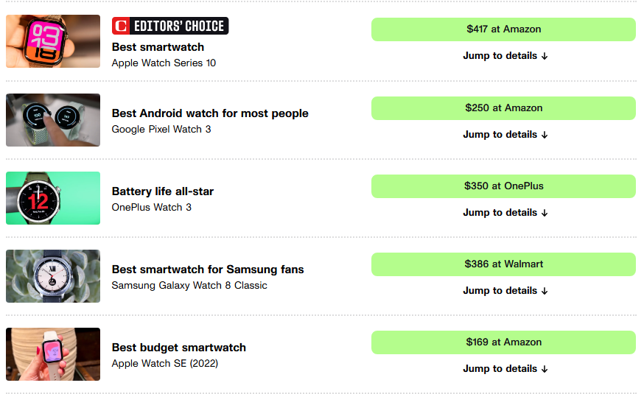Jump to details for Apple Watch SE

[x=505, y=369]
